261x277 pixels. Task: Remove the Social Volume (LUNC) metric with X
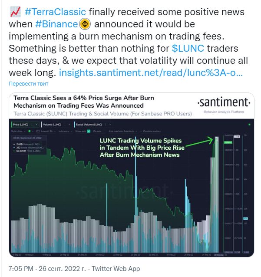pos(110,125)
